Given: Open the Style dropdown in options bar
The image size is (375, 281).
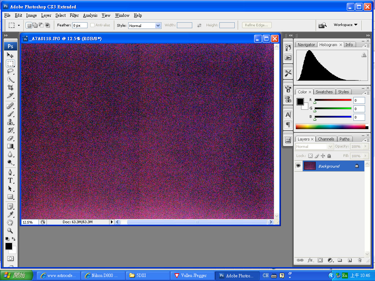Looking at the screenshot, I should [x=145, y=26].
